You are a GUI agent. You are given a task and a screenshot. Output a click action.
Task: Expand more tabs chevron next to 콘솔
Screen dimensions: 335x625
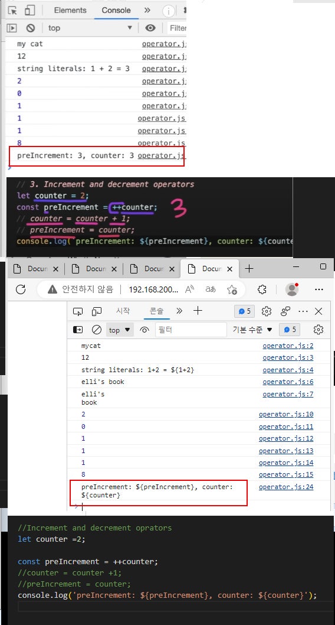[x=179, y=311]
